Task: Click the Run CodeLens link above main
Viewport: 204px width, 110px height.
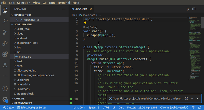Action: coord(85,27)
